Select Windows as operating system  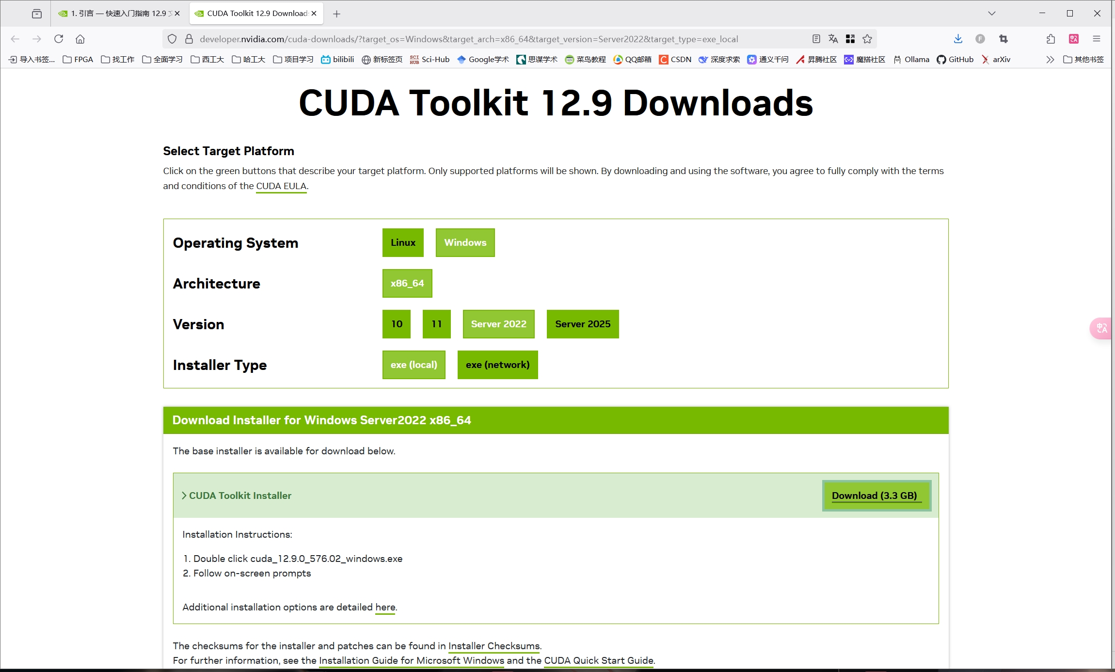click(465, 242)
